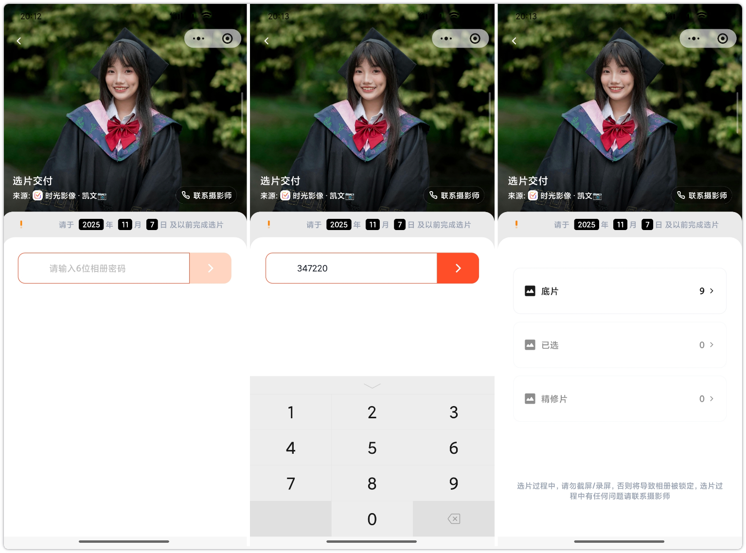Close the mini program via the target icon on the 底片 screen
This screenshot has height=553, width=746.
click(723, 38)
